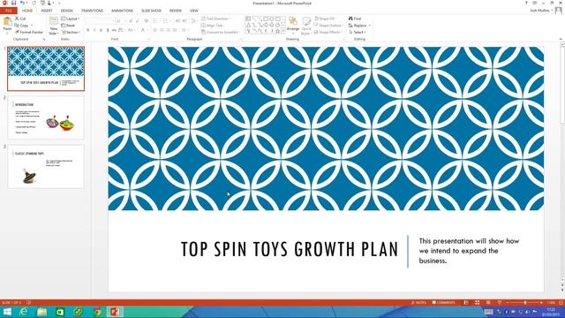This screenshot has height=318, width=565.
Task: Select slide 1 thumbnail with blue pattern
Action: (x=46, y=69)
